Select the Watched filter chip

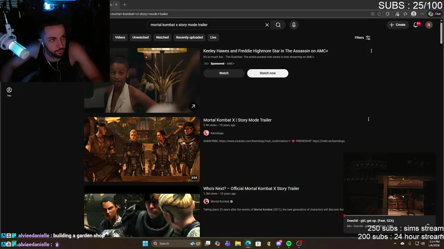(162, 37)
